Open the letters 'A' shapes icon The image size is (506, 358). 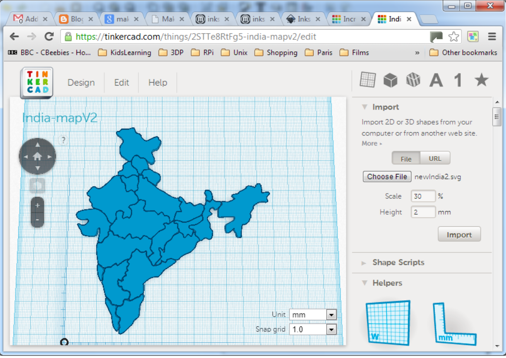[x=436, y=80]
